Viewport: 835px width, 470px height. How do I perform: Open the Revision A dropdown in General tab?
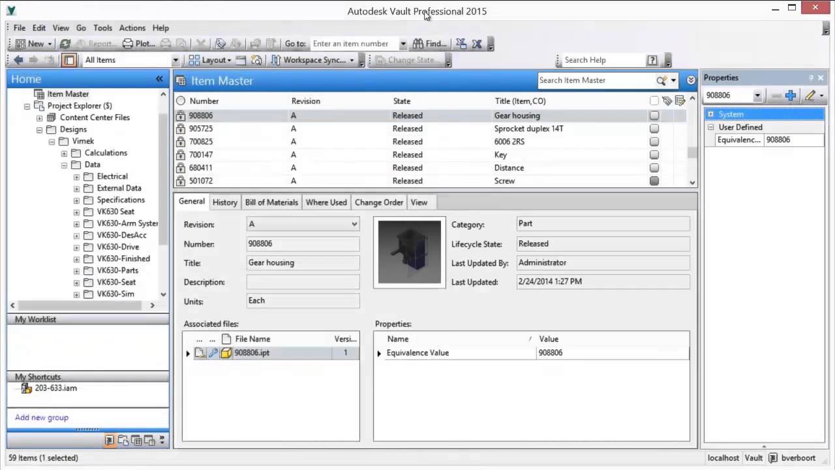[x=354, y=224]
